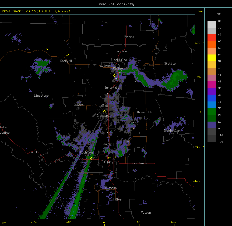Screen dimensions: 232x226
Task: Click the yellow diamond marker above Calgary
Action: click(x=109, y=158)
